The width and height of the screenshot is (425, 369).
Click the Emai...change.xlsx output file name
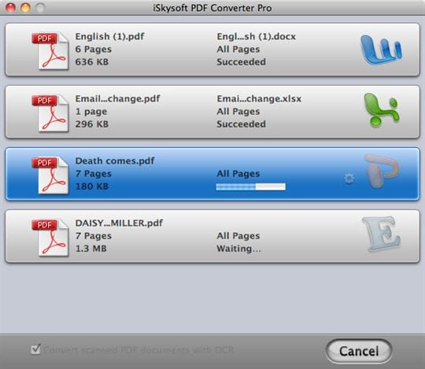click(259, 98)
